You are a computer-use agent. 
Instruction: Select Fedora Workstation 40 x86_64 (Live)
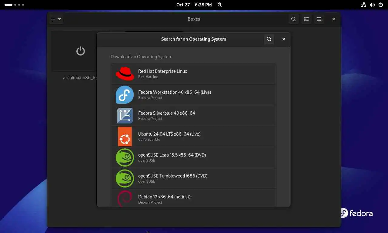[193, 95]
